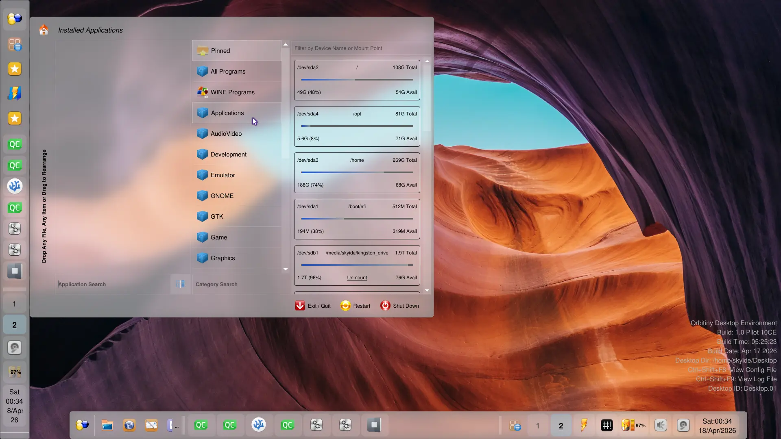This screenshot has width=781, height=439.
Task: Click the battery 97% indicator in taskbar
Action: tap(633, 425)
